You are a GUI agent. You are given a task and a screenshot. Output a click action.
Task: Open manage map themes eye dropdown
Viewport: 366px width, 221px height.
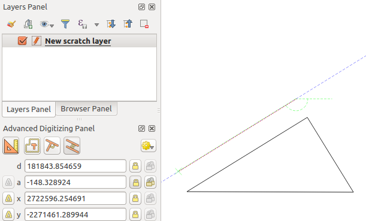pos(47,24)
